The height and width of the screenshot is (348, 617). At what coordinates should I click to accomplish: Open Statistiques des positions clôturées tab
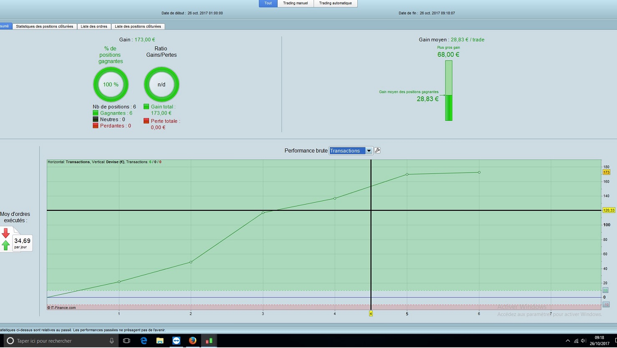pyautogui.click(x=45, y=26)
